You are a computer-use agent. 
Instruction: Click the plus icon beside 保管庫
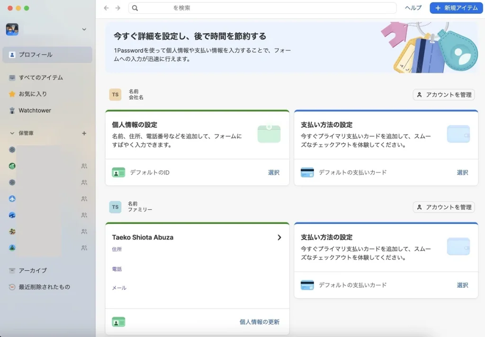click(x=84, y=133)
